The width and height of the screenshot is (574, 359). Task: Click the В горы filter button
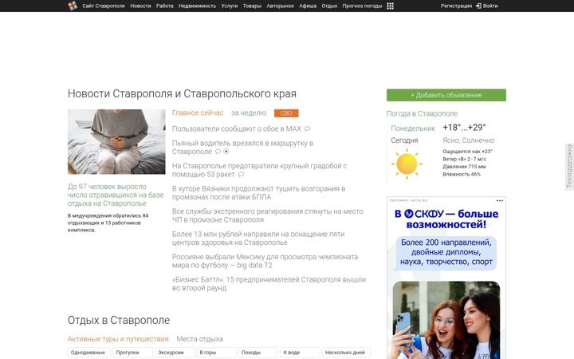[216, 353]
